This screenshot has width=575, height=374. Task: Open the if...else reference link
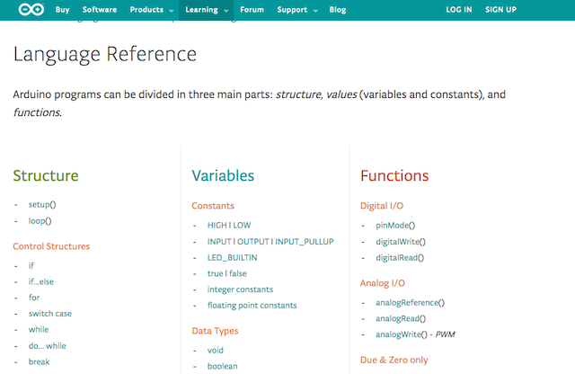click(x=41, y=281)
